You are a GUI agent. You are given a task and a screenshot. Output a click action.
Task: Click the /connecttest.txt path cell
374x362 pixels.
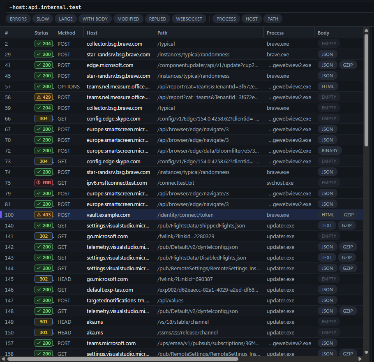tap(175, 183)
